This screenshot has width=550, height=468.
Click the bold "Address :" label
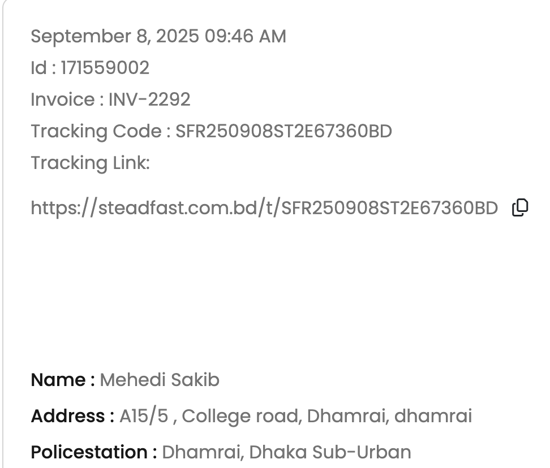72,416
